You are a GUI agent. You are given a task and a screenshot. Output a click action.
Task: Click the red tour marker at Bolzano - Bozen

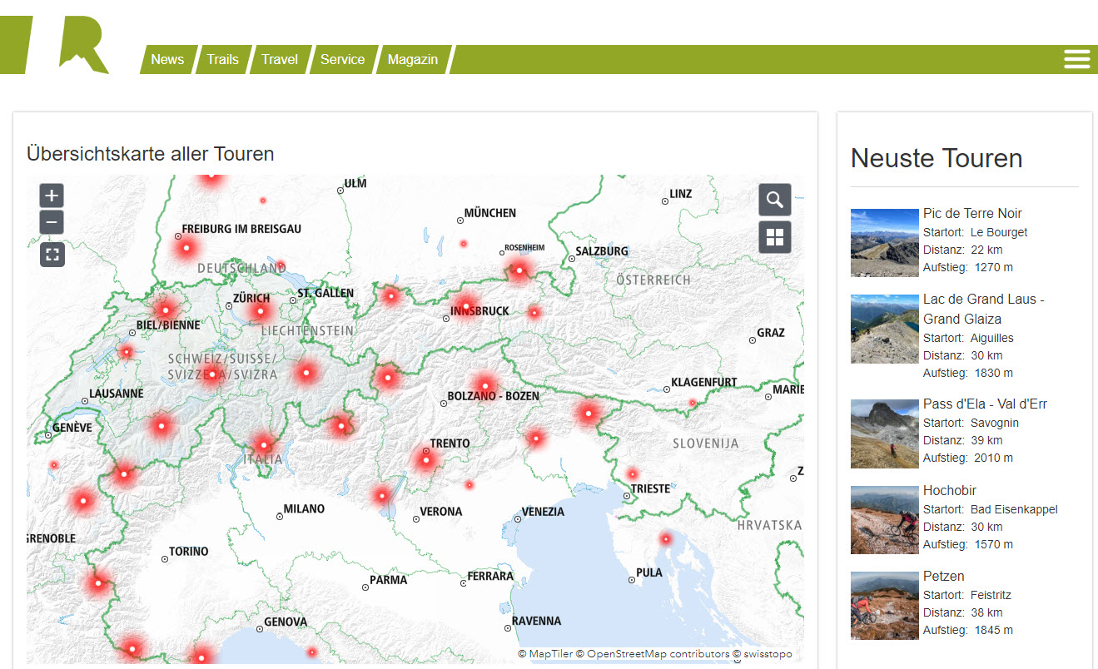pos(484,384)
